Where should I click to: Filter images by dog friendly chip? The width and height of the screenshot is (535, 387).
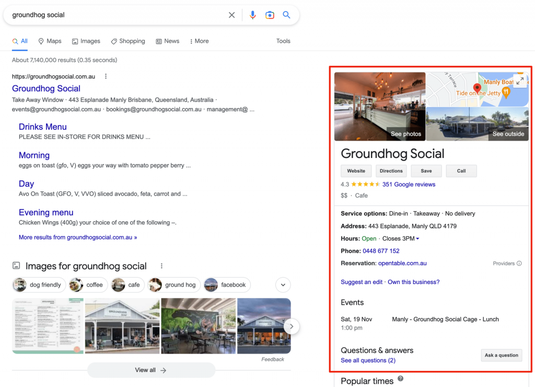(x=39, y=285)
